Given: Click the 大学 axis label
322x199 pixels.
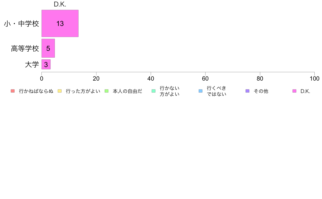Looking at the screenshot, I should click(32, 65).
